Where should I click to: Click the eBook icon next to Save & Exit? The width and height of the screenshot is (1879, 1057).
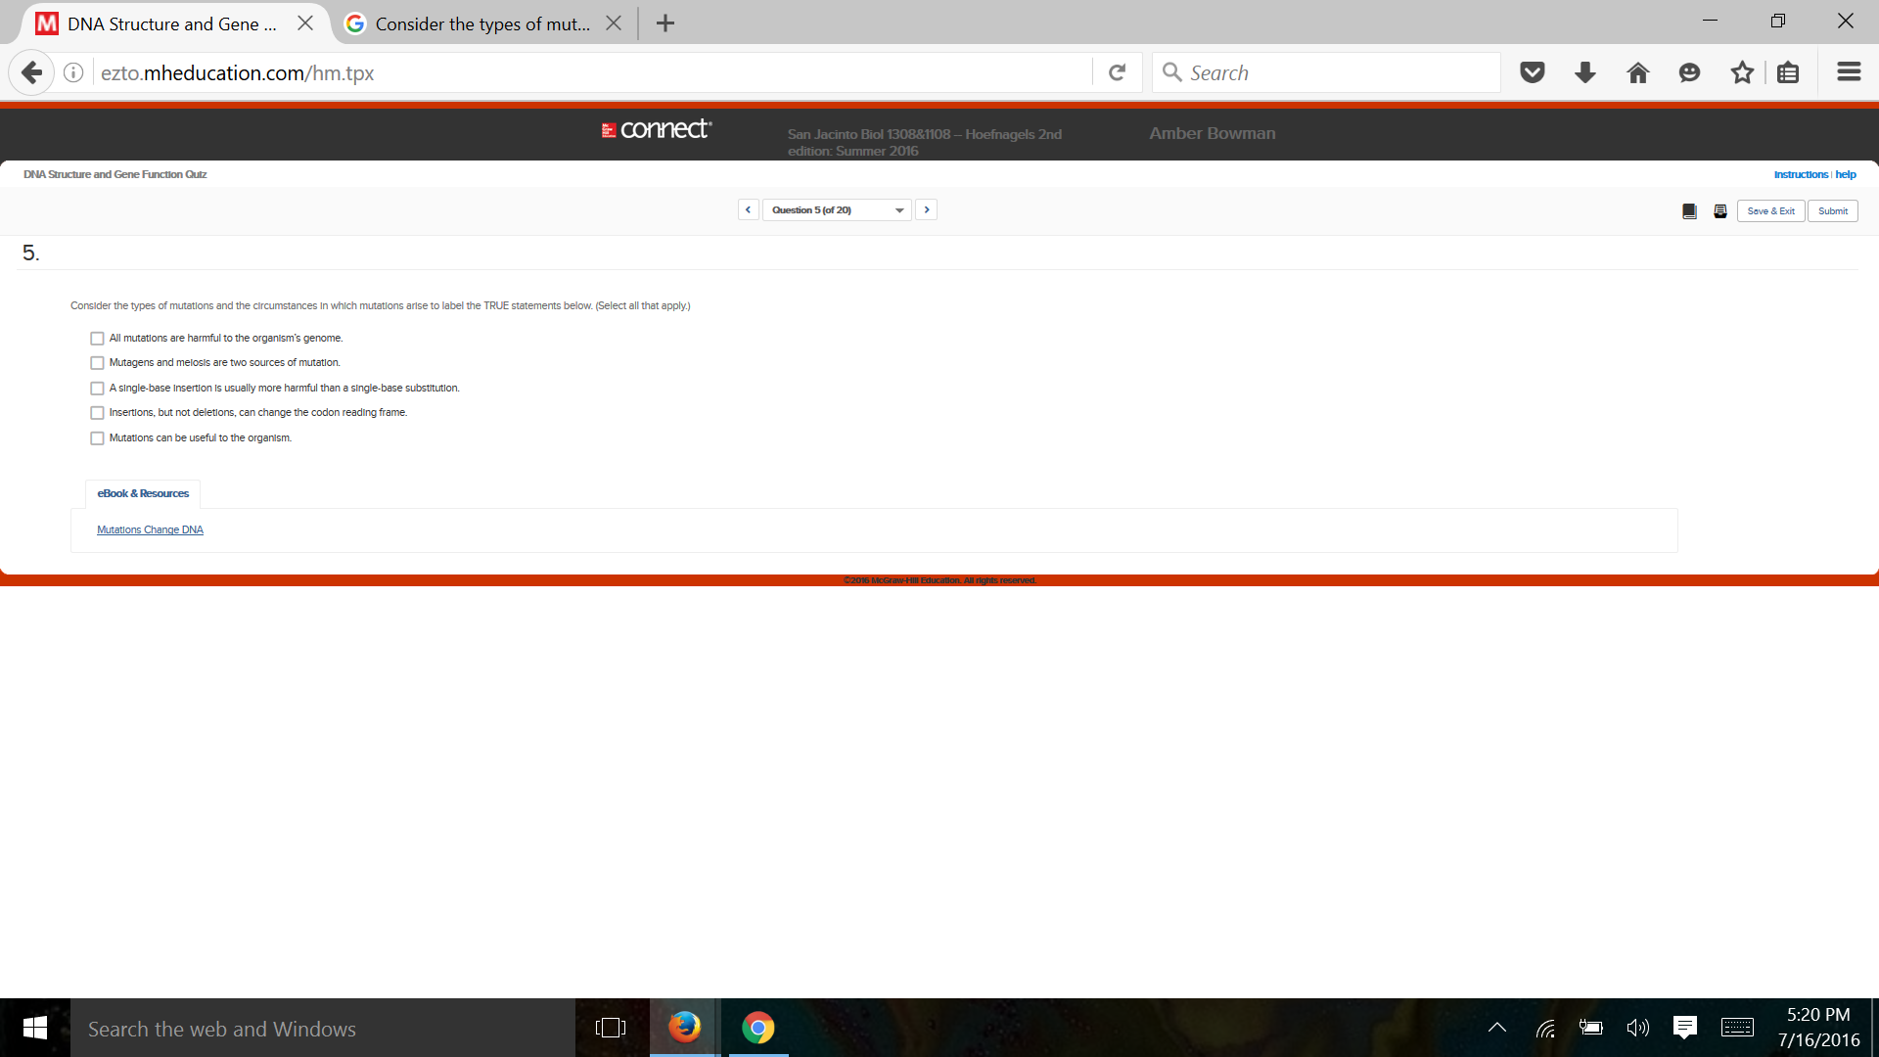tap(1689, 211)
